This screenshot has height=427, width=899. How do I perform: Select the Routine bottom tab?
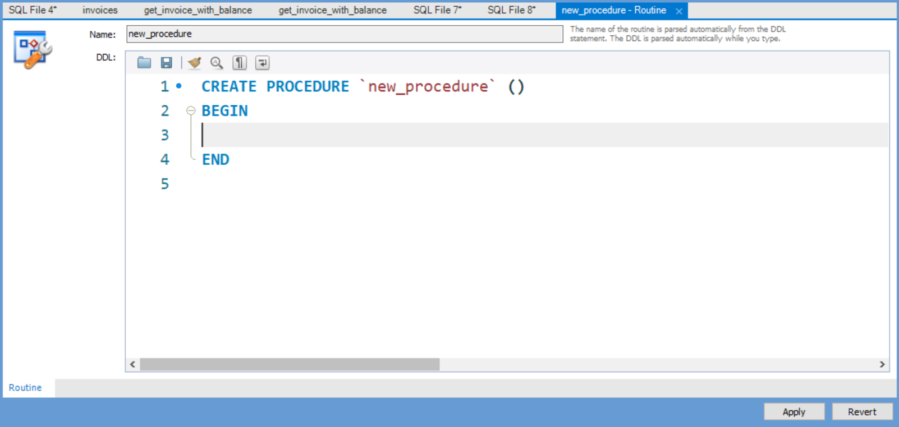click(25, 388)
